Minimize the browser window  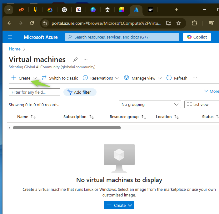[205, 10]
